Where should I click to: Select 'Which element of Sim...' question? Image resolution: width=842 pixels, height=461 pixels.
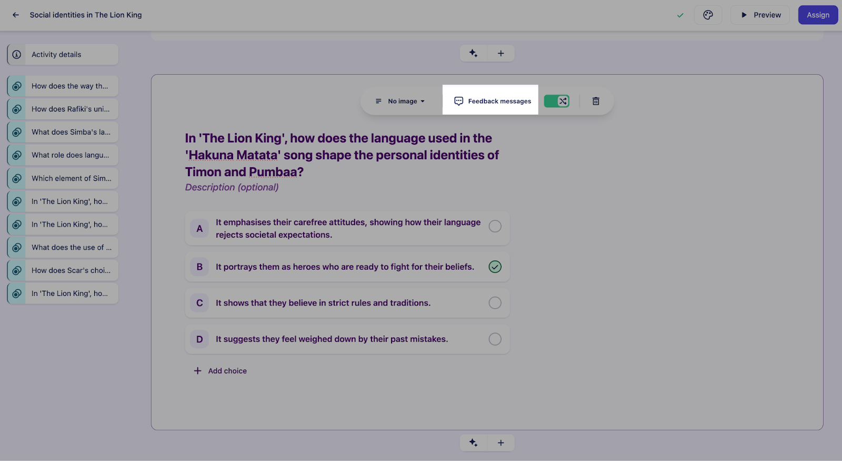[63, 178]
